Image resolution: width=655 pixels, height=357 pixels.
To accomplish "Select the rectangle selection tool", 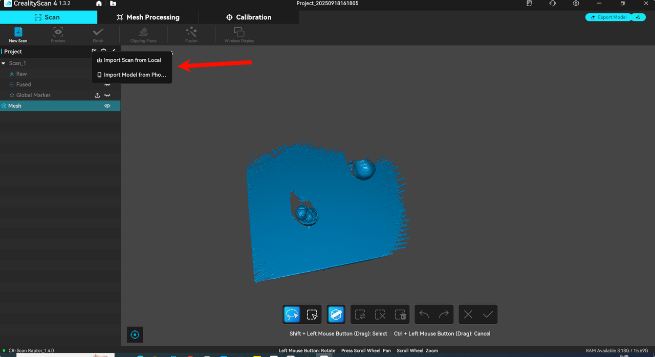I will tap(312, 314).
